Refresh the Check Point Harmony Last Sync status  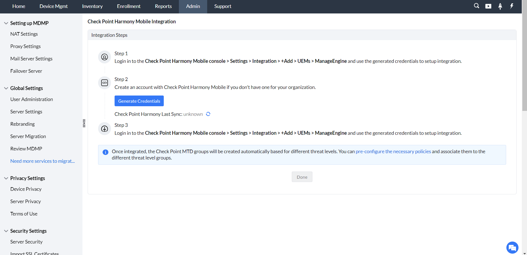click(208, 114)
